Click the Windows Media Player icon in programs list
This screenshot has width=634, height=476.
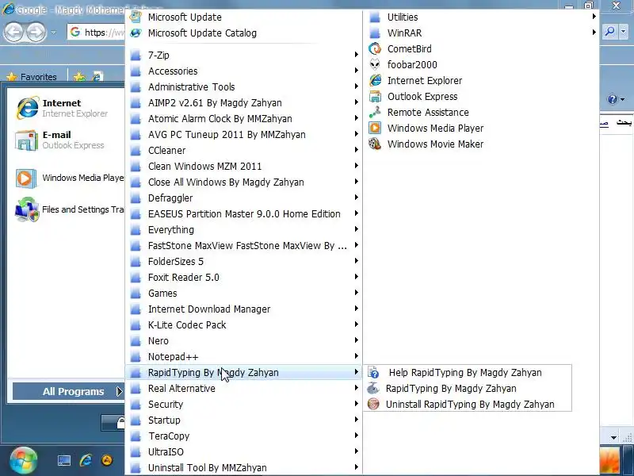(x=375, y=128)
